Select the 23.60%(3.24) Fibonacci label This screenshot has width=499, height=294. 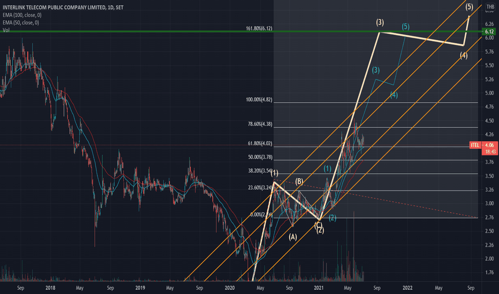(x=260, y=188)
